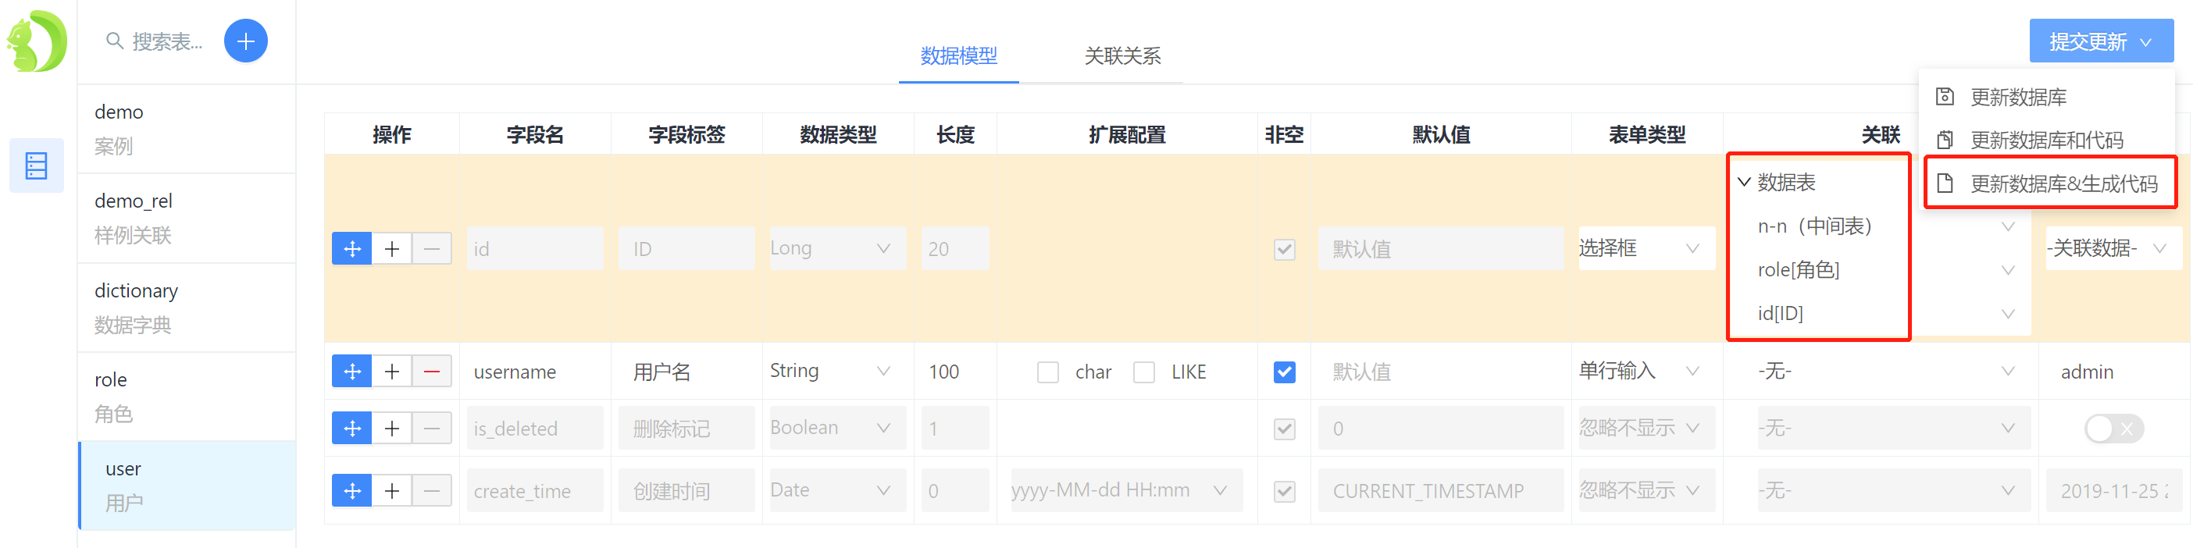Screen dimensions: 2193x548
Task: Click 非空 checkbox on is_deleted row
Action: pos(1285,429)
